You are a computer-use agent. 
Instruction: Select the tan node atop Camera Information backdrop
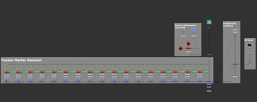[x=183, y=31]
